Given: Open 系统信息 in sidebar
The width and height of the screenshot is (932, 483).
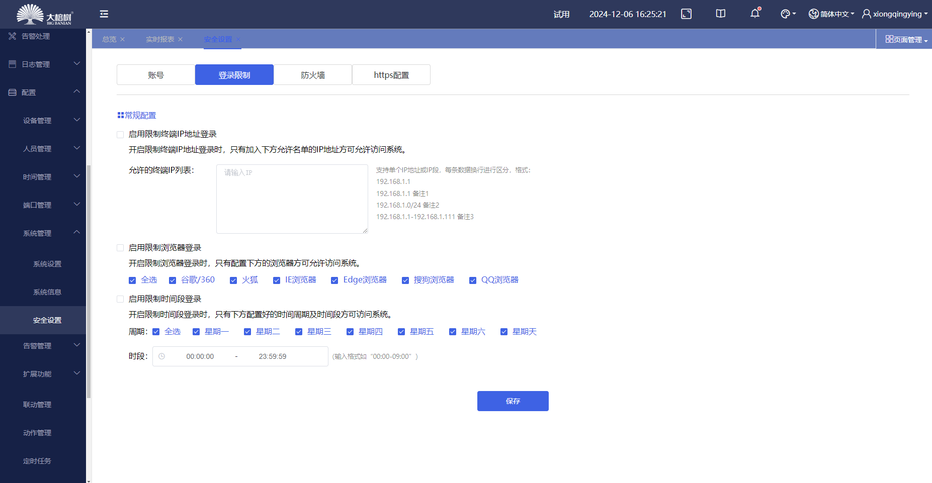Looking at the screenshot, I should click(47, 292).
